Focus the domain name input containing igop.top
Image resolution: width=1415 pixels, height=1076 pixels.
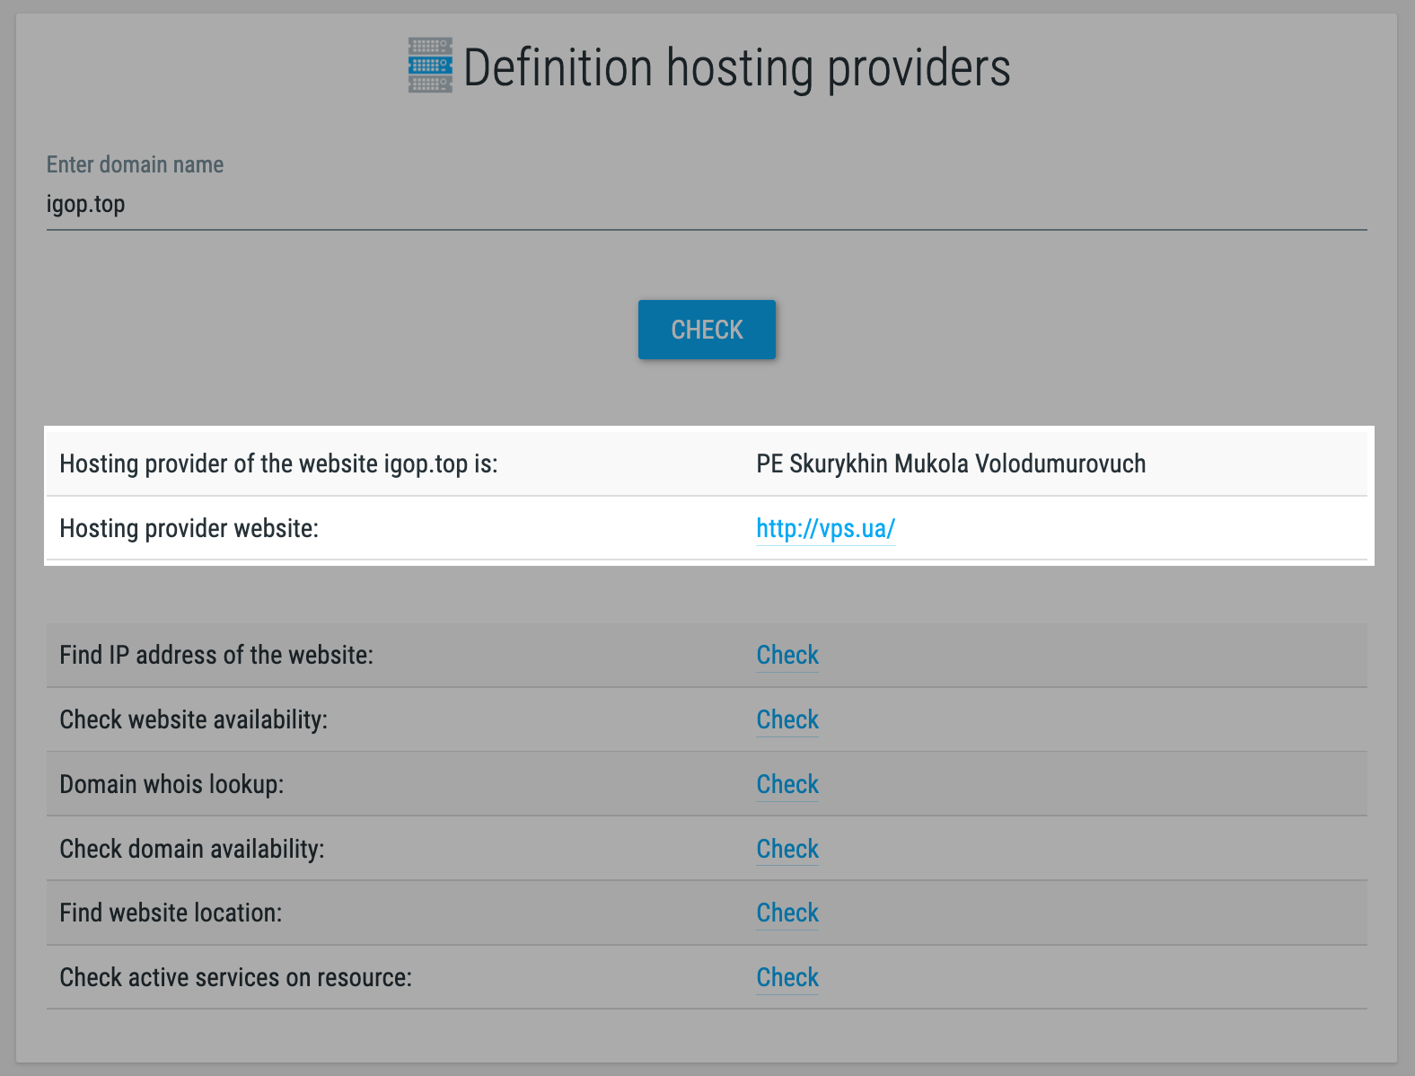click(706, 205)
